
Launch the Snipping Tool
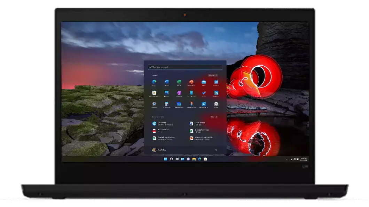(191, 104)
